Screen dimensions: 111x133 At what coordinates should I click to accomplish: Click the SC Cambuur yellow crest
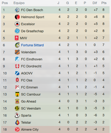17,94
